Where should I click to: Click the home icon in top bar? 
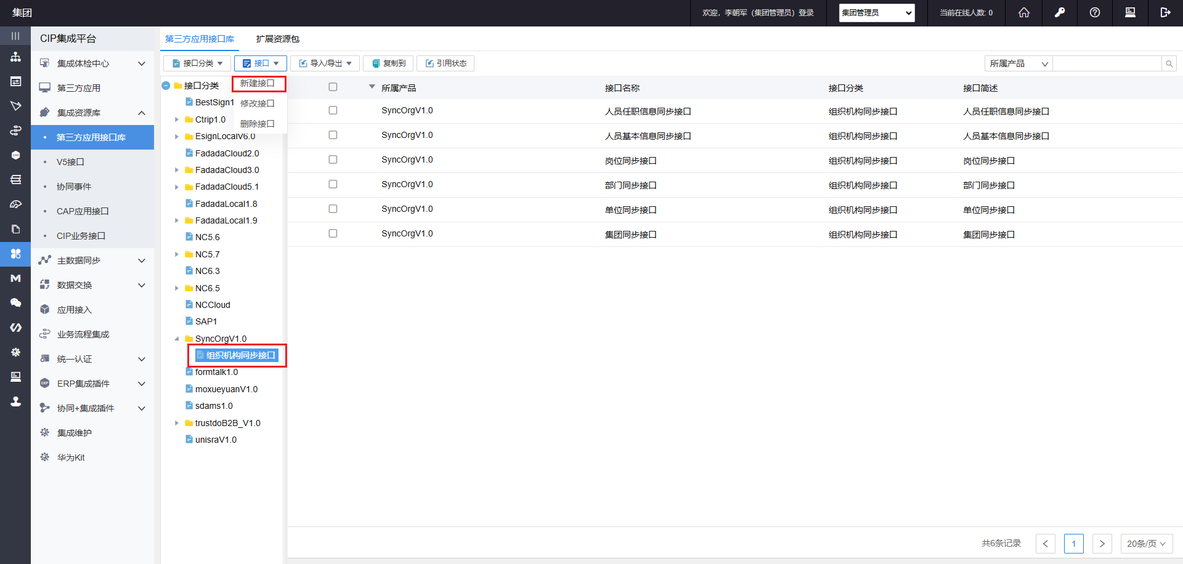pos(1023,13)
